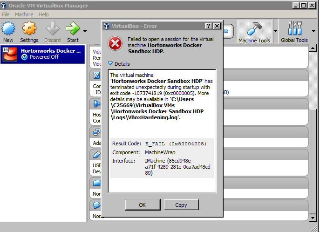Collapse the Details disclosure triangle
The height and width of the screenshot is (232, 320).
[x=110, y=64]
